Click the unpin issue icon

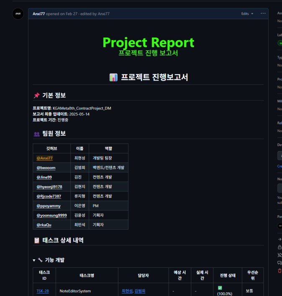(279, 255)
